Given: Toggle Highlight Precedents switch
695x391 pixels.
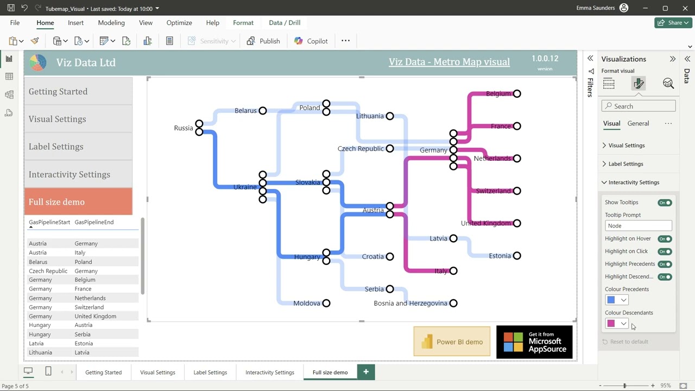Looking at the screenshot, I should (x=665, y=264).
